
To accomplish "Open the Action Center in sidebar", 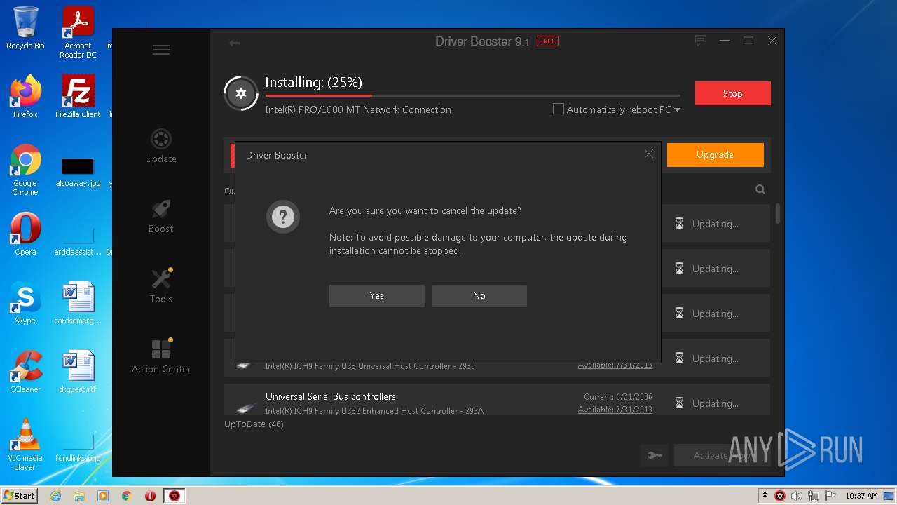I will (160, 356).
